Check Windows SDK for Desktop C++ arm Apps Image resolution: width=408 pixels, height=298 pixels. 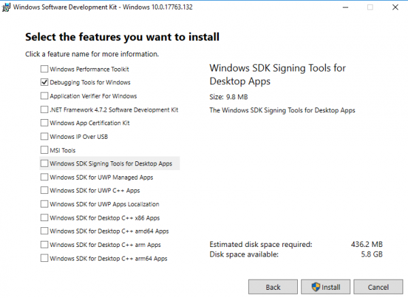45,244
